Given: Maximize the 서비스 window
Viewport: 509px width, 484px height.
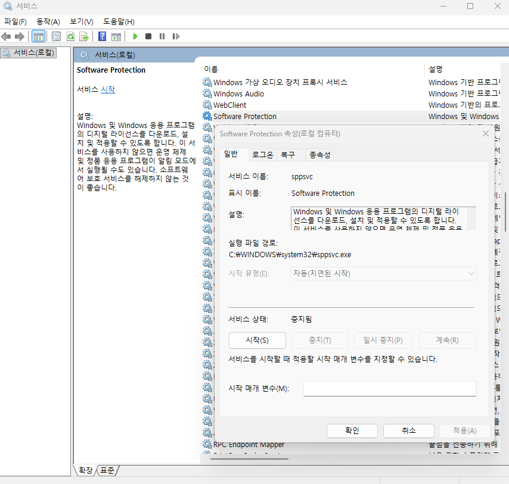Looking at the screenshot, I should (470, 6).
